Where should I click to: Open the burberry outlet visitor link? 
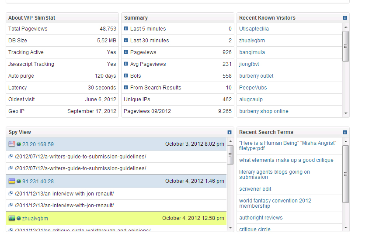[x=256, y=76]
